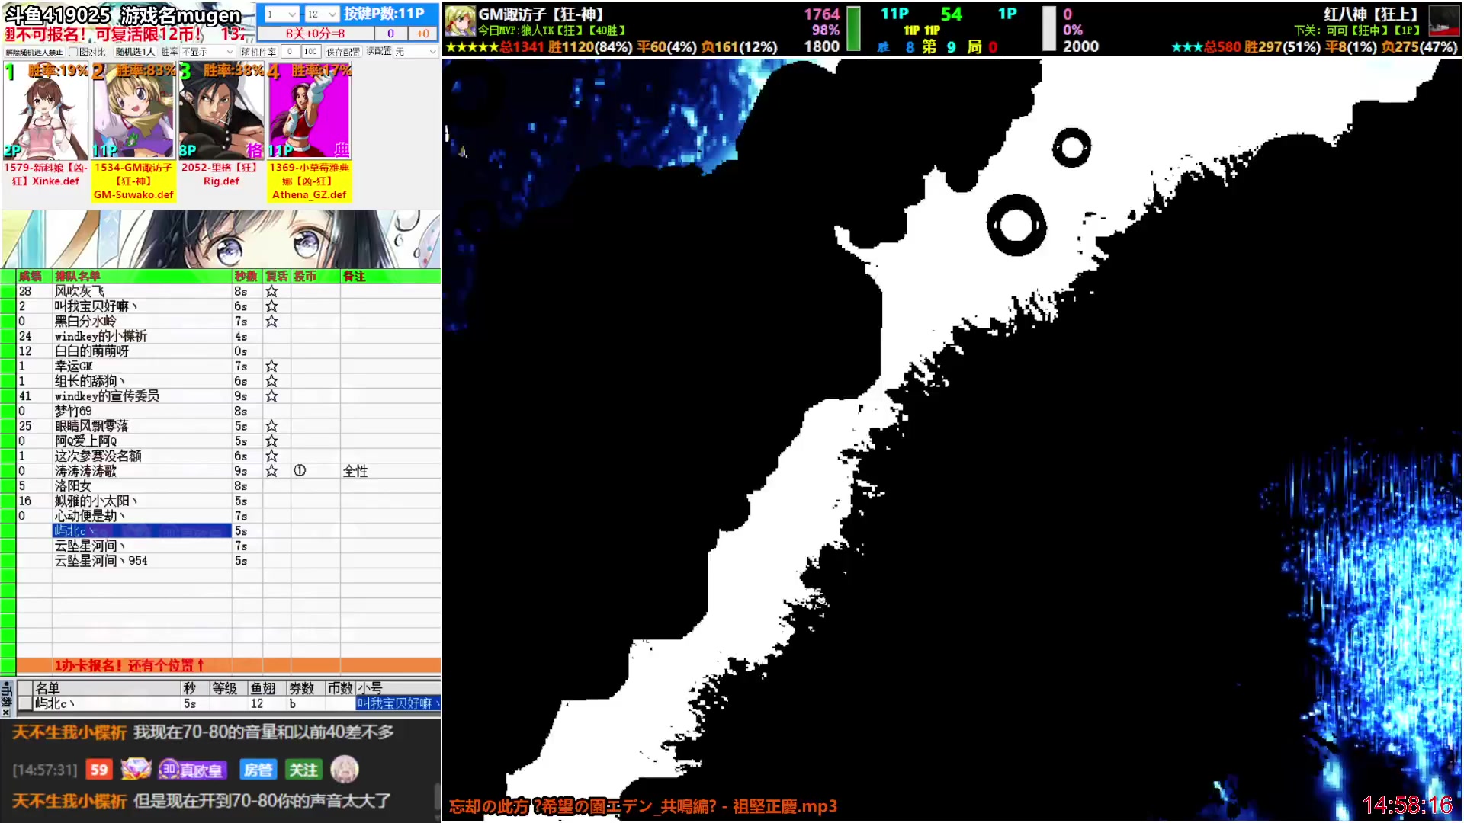
Task: Click the 真欧皇 fan badge
Action: click(x=193, y=770)
